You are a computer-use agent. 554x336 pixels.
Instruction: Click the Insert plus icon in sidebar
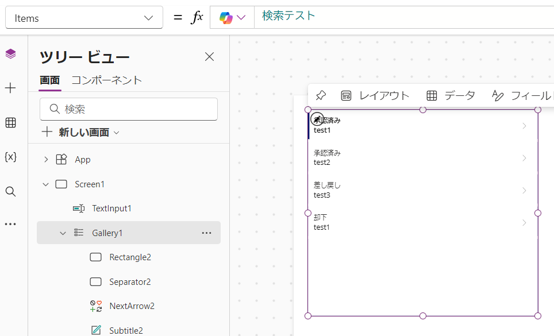(x=10, y=88)
